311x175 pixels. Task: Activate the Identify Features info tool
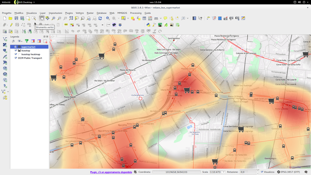tap(108, 18)
